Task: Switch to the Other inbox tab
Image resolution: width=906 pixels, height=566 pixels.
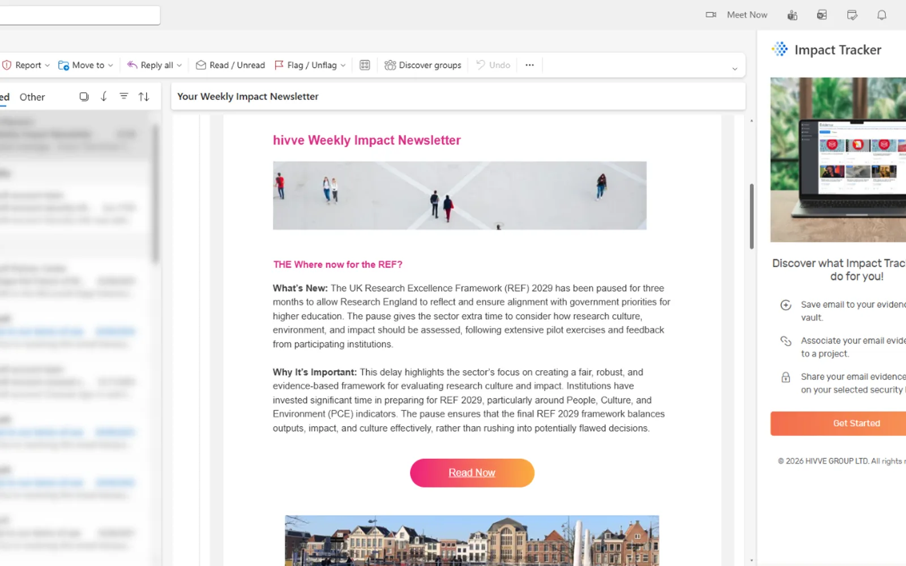Action: (32, 97)
